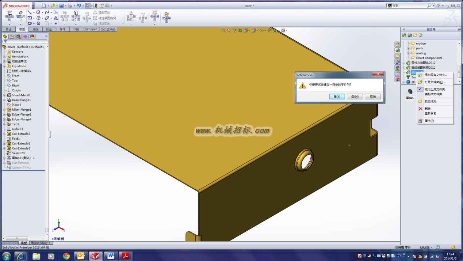
Task: Click the 快速捕捉 quick snaps tool
Action: coord(154,16)
